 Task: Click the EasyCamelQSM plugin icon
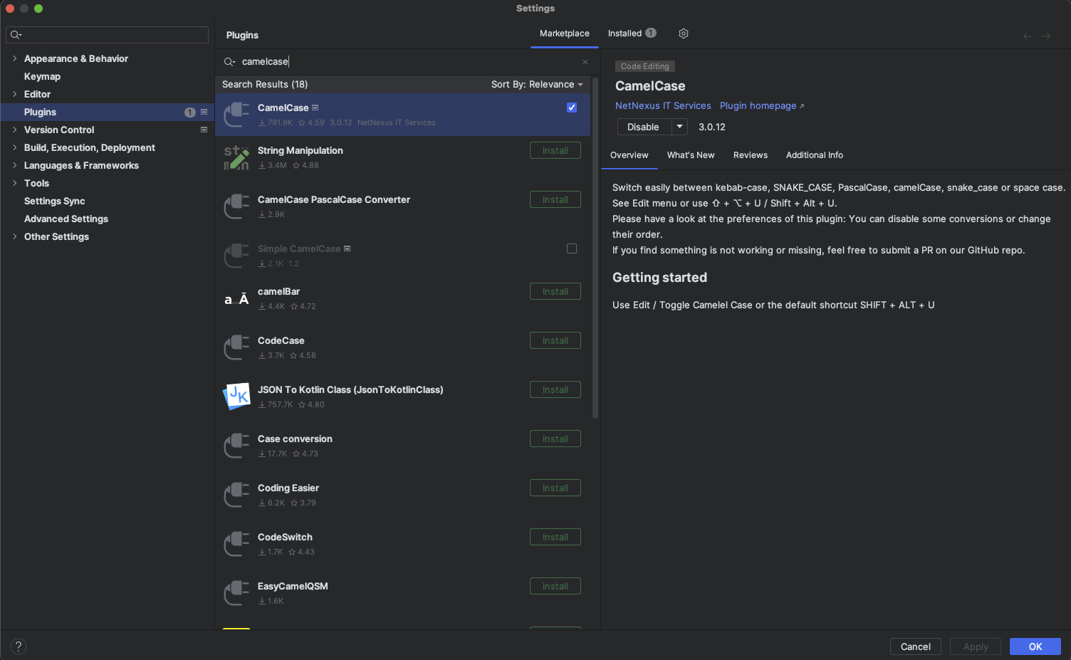(236, 593)
